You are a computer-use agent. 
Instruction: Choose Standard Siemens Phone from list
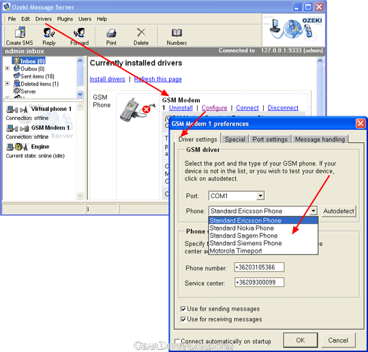pos(263,243)
